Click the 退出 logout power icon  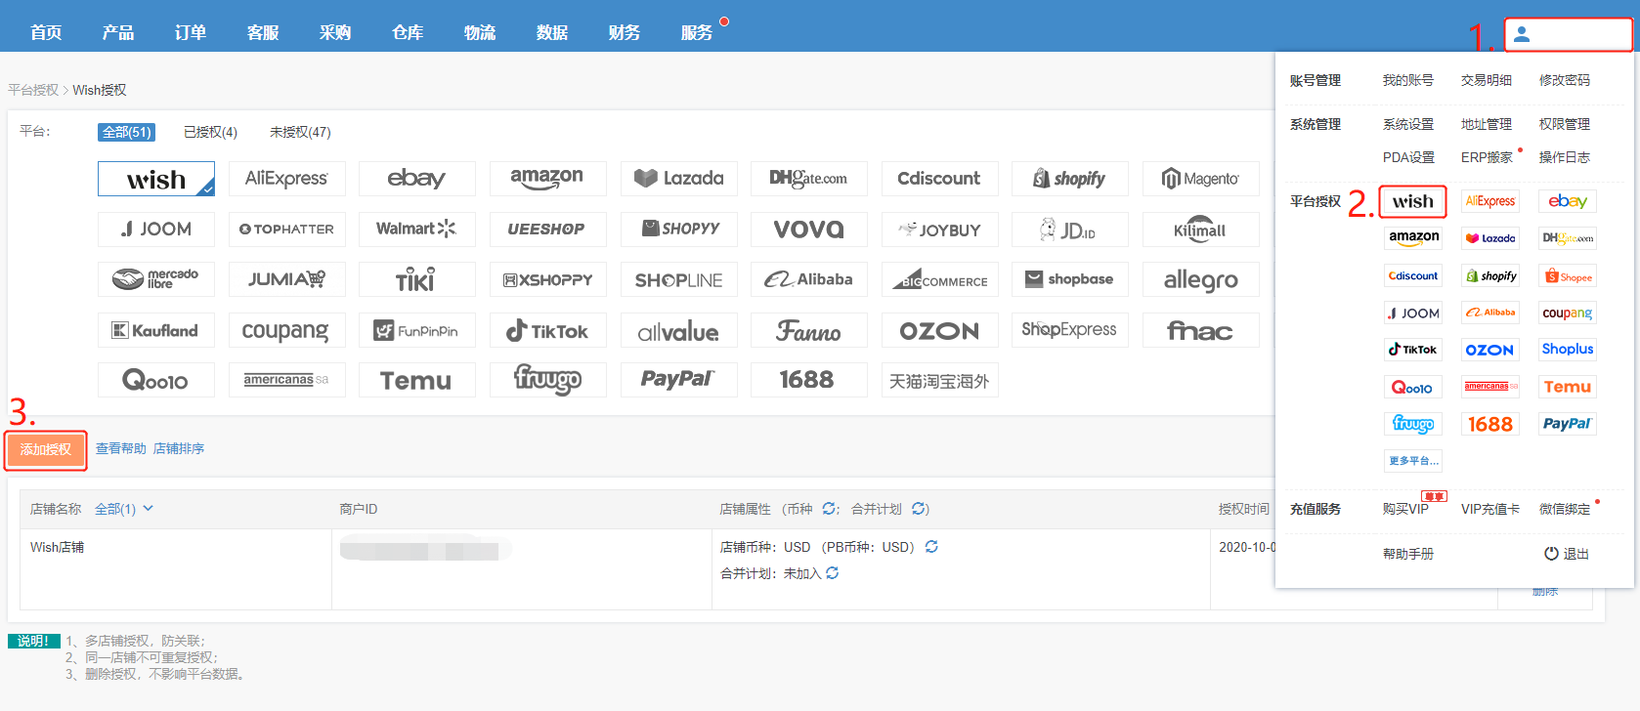point(1551,554)
